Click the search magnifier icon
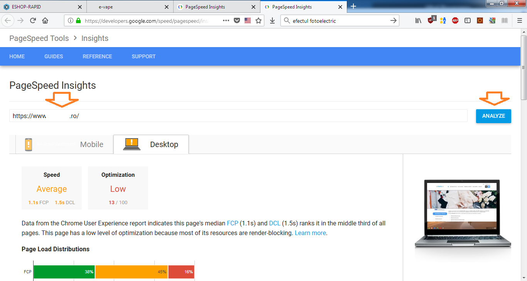This screenshot has height=281, width=527. (287, 21)
